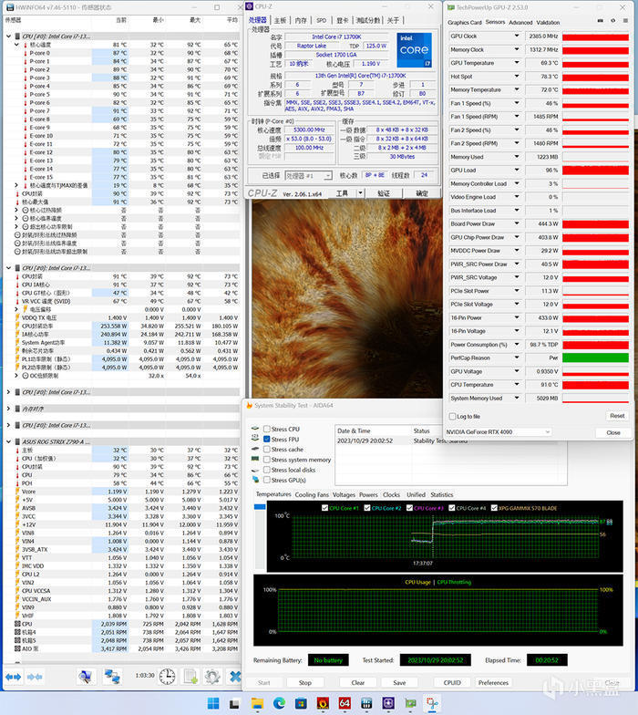
Task: Switch to the 内存 tab in CPU-Z
Action: click(x=301, y=20)
